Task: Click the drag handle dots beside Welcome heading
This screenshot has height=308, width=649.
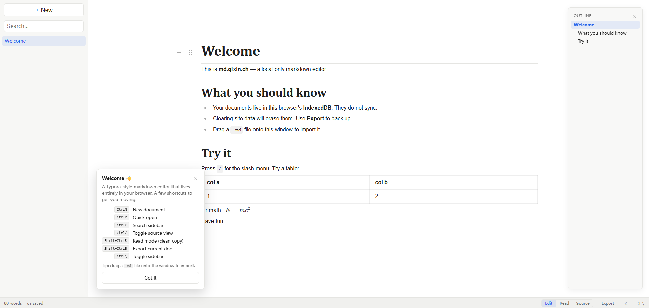Action: 190,53
